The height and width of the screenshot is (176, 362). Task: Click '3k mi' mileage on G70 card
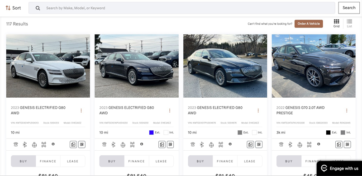tap(281, 133)
